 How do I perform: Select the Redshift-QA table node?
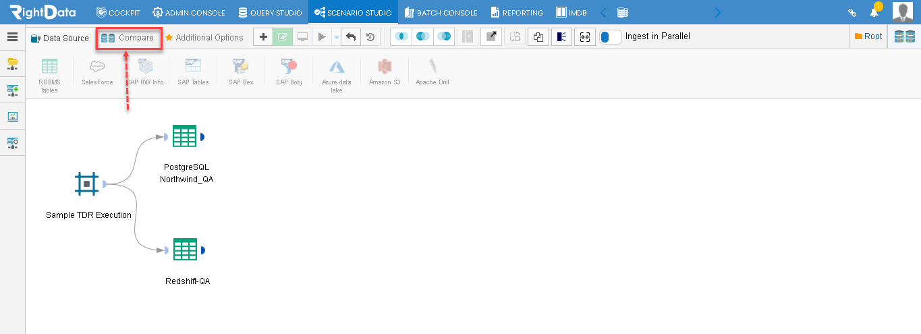tap(185, 250)
